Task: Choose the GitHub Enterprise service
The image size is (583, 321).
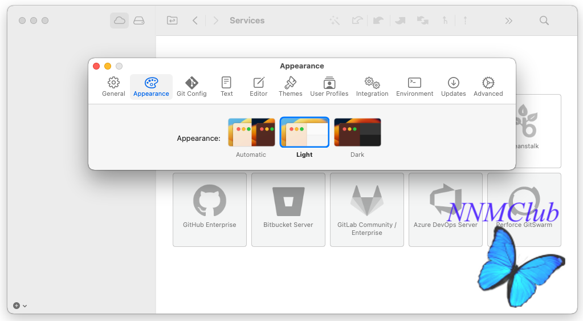Action: 210,209
